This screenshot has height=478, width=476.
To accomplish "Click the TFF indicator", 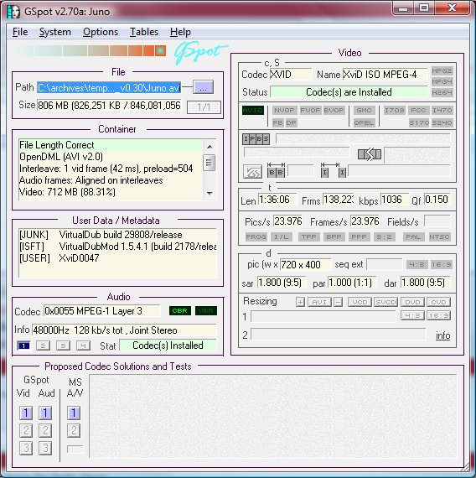I will point(308,236).
